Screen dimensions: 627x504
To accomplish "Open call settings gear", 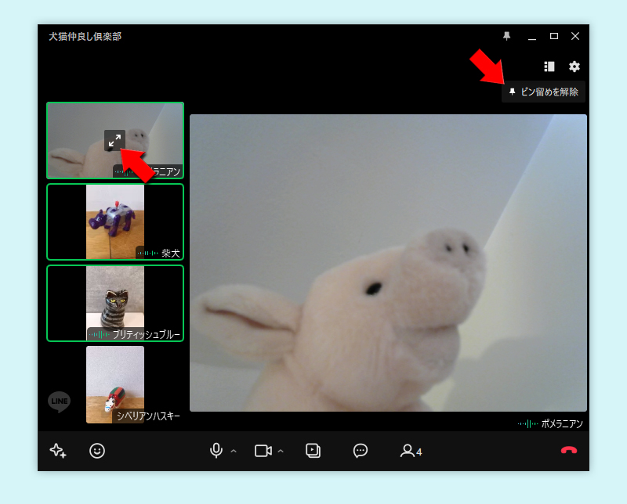I will (574, 67).
